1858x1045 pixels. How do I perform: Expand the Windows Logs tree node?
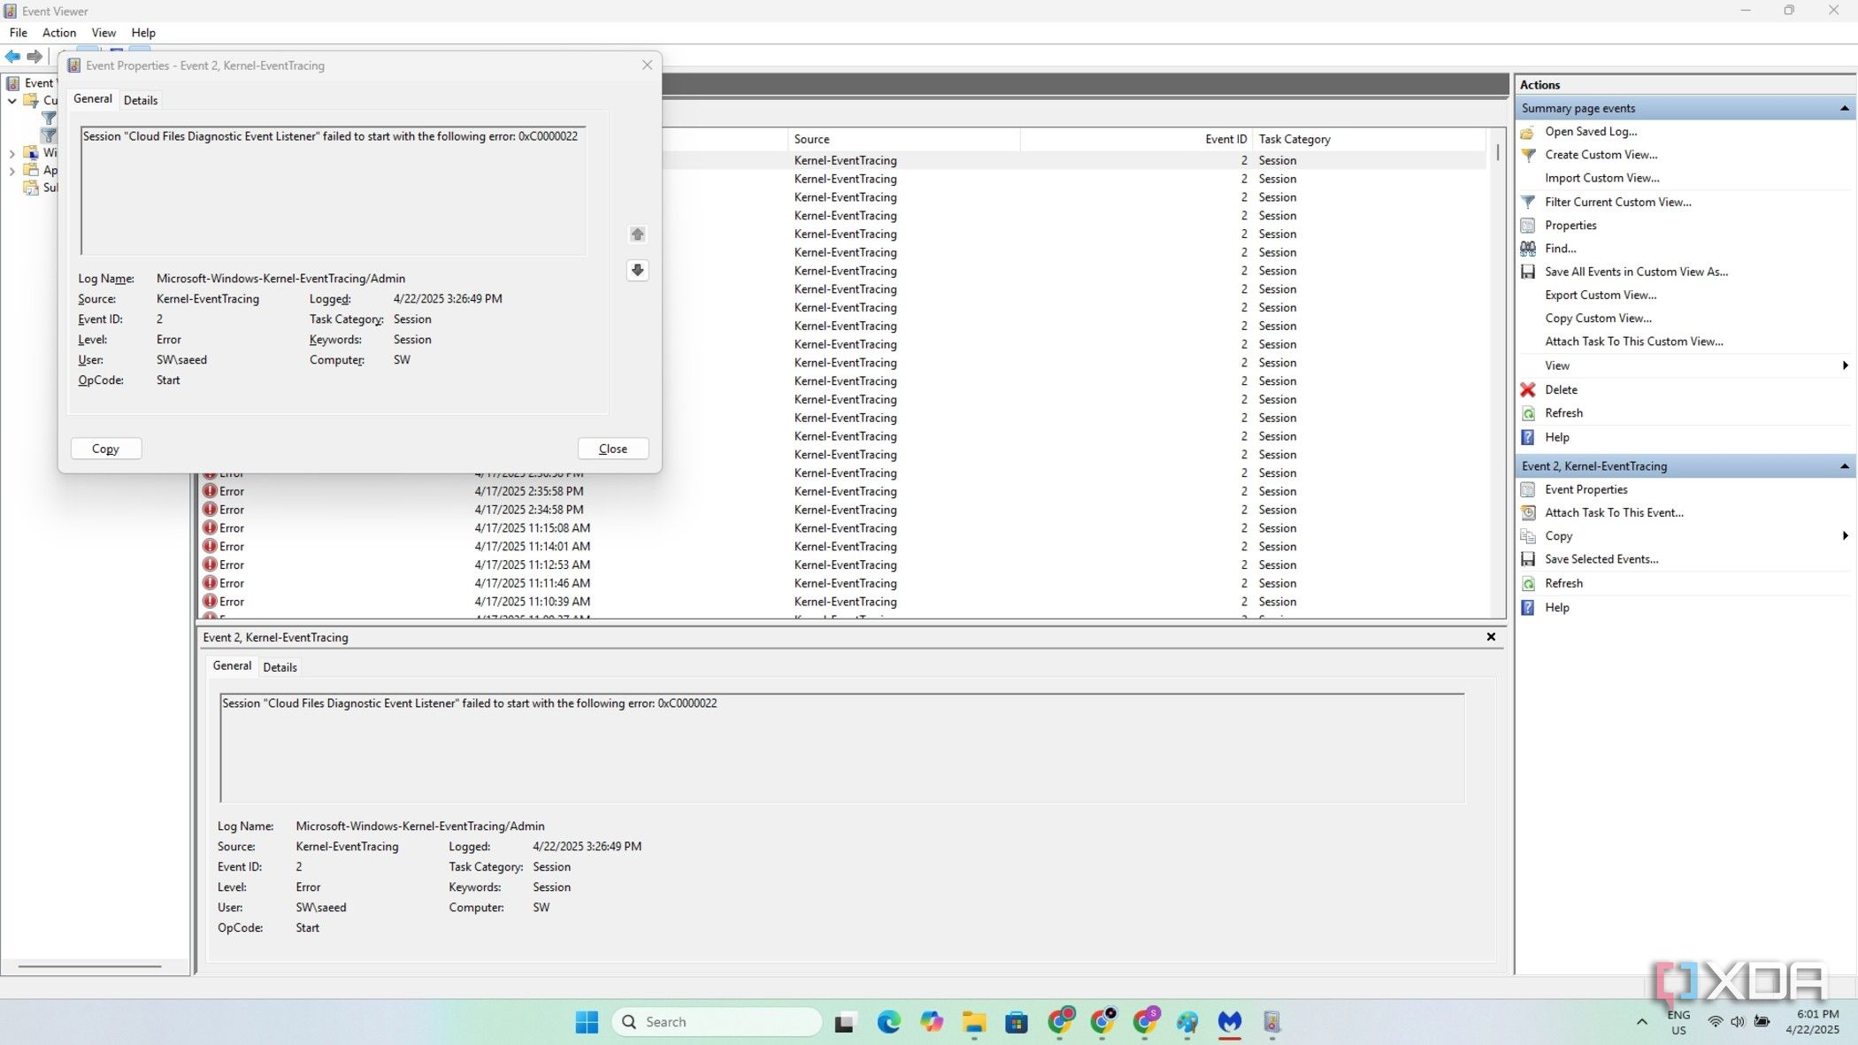point(12,153)
